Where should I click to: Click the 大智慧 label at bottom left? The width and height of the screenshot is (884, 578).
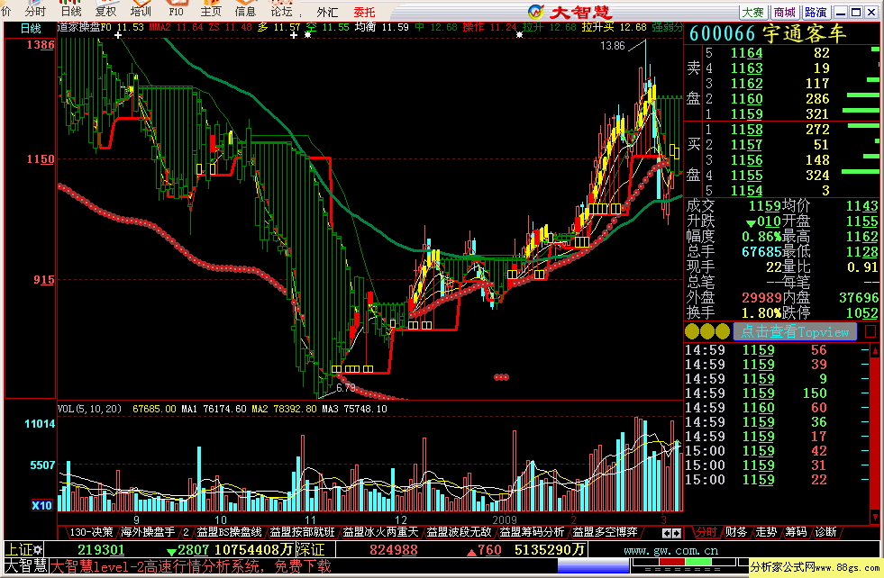[26, 565]
